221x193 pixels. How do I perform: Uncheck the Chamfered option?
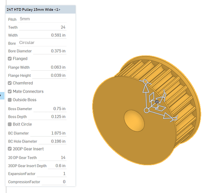tap(10, 83)
